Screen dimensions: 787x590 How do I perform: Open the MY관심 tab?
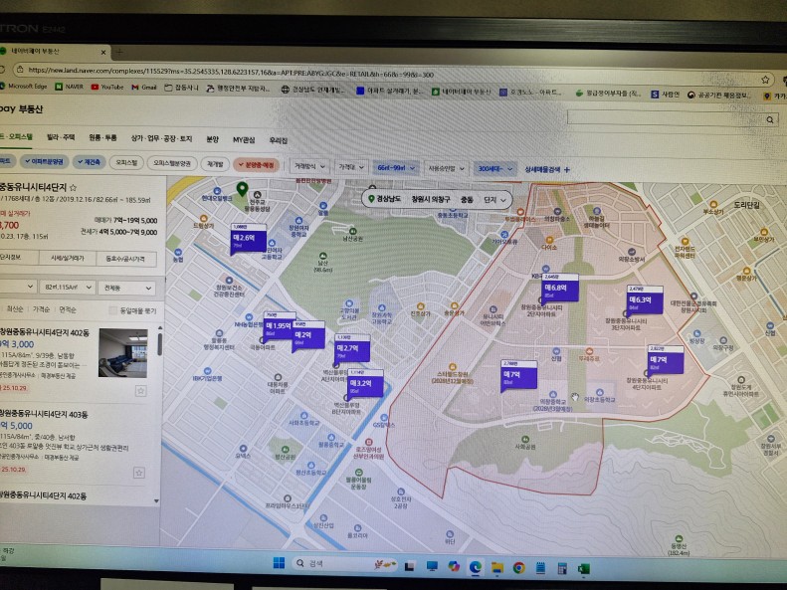pyautogui.click(x=244, y=139)
